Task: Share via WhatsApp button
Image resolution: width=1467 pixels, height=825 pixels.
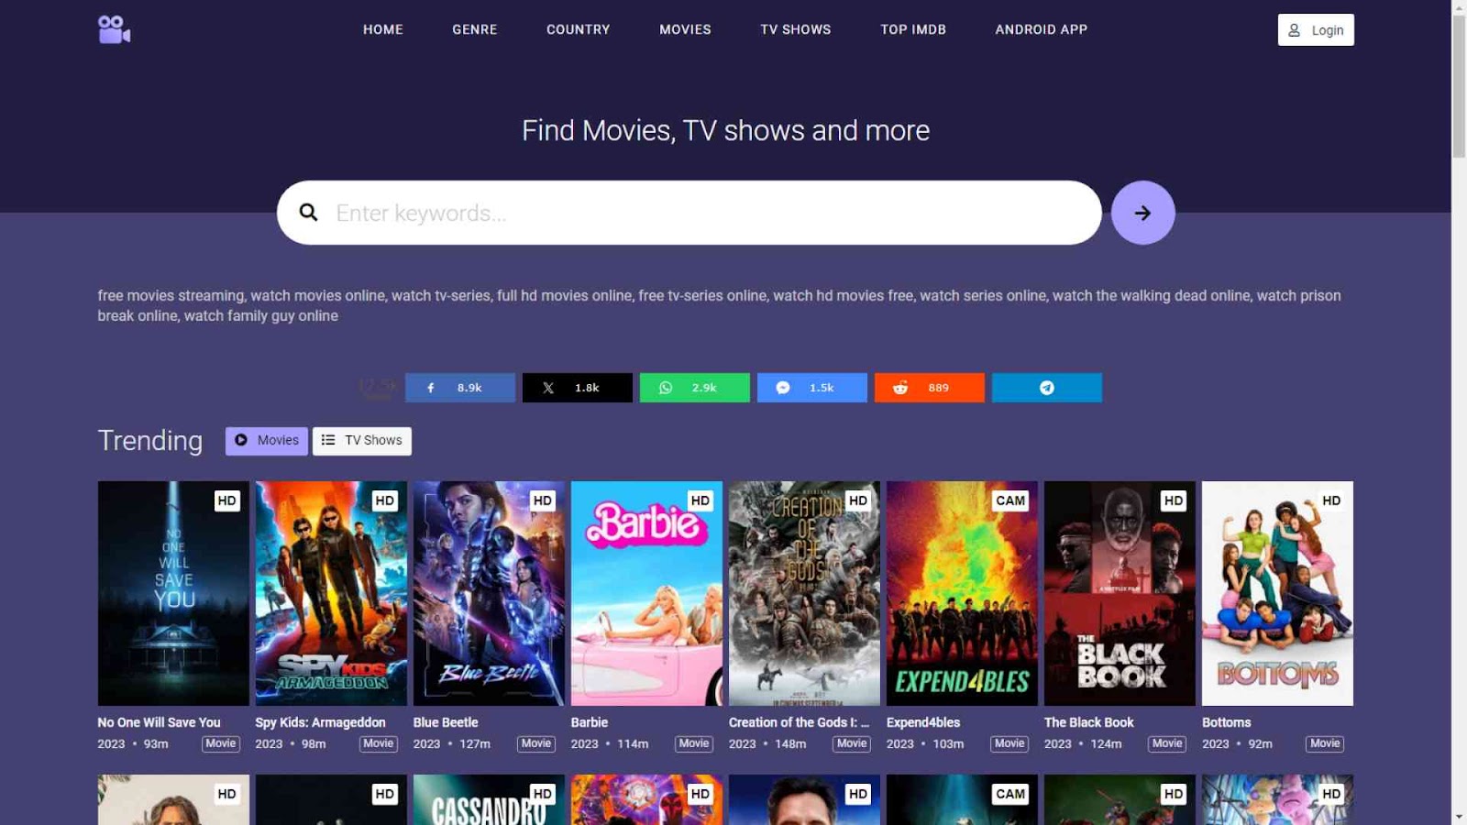Action: 695,388
